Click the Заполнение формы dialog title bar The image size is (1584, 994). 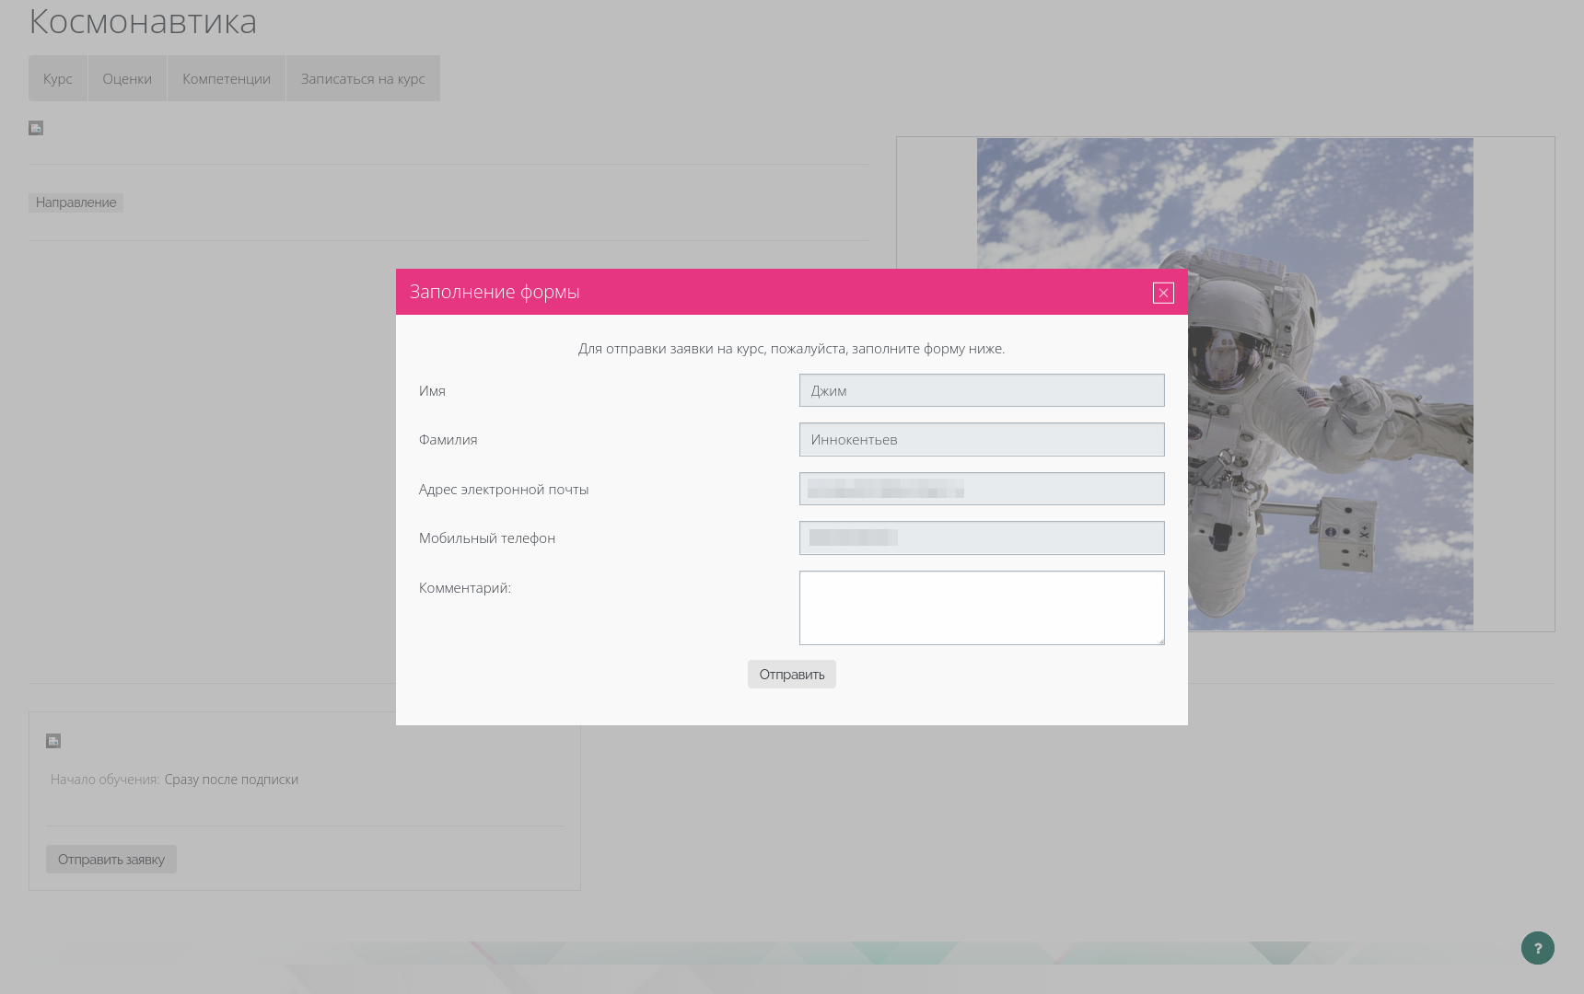point(737,292)
